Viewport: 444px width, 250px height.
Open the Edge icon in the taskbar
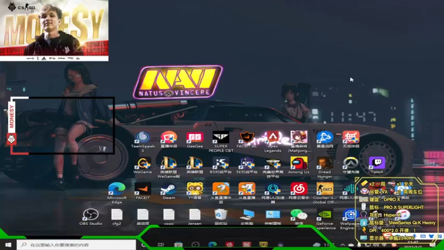[x=213, y=244]
